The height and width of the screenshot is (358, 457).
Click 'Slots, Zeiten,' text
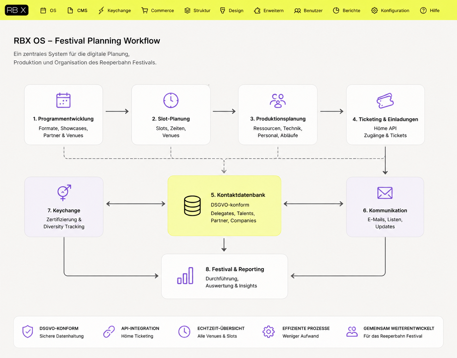click(x=171, y=128)
